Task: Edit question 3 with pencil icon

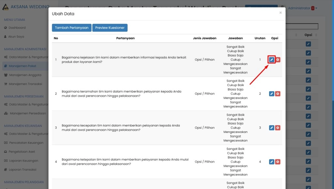Action: pyautogui.click(x=272, y=128)
